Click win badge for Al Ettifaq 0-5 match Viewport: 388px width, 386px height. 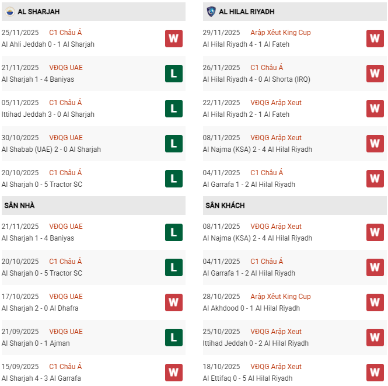[375, 373]
